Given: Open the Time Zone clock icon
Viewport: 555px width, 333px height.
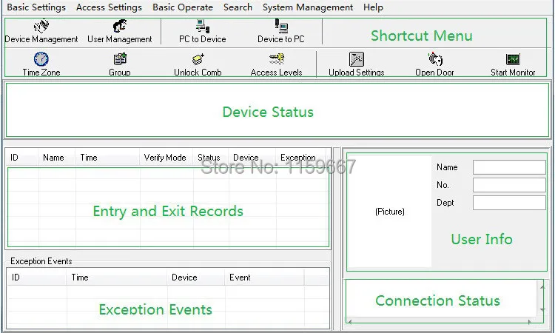Looking at the screenshot, I should pyautogui.click(x=41, y=59).
